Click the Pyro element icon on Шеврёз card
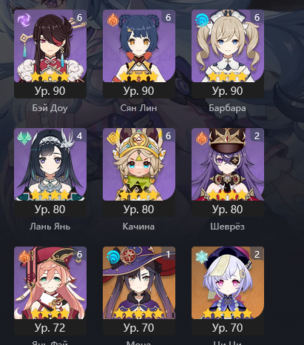The width and height of the screenshot is (304, 345). [202, 138]
